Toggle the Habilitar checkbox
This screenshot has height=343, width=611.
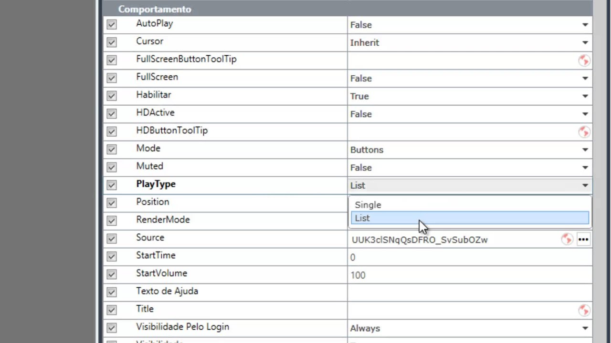pos(112,96)
